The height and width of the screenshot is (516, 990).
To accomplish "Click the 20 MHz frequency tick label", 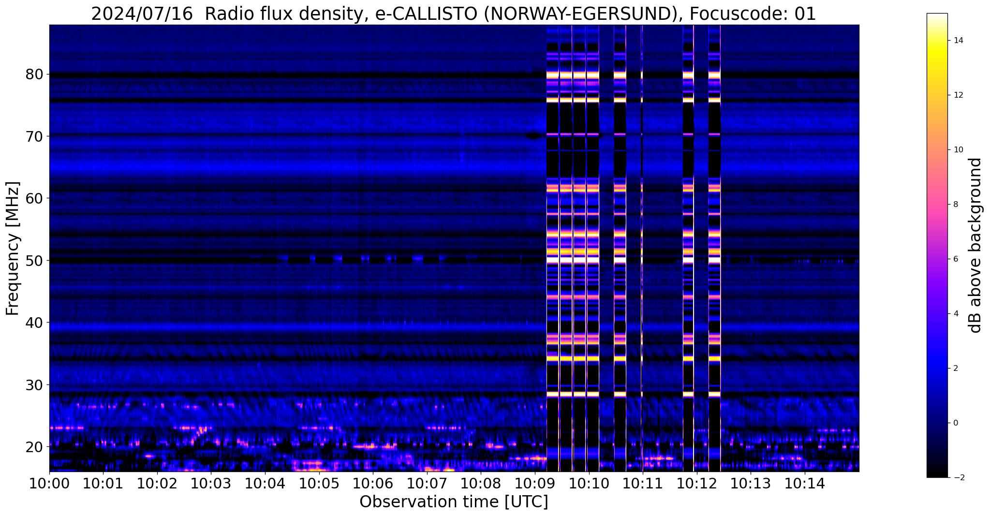I will 34,446.
